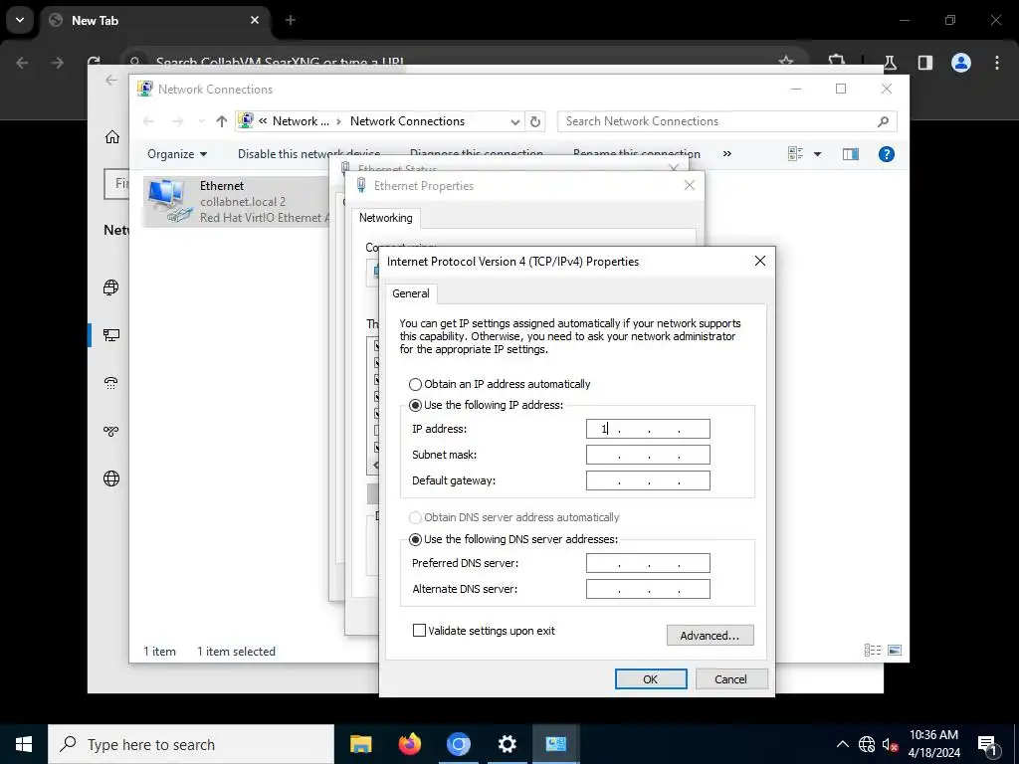This screenshot has width=1019, height=764.
Task: Open Settings Home icon in sidebar
Action: tap(111, 137)
